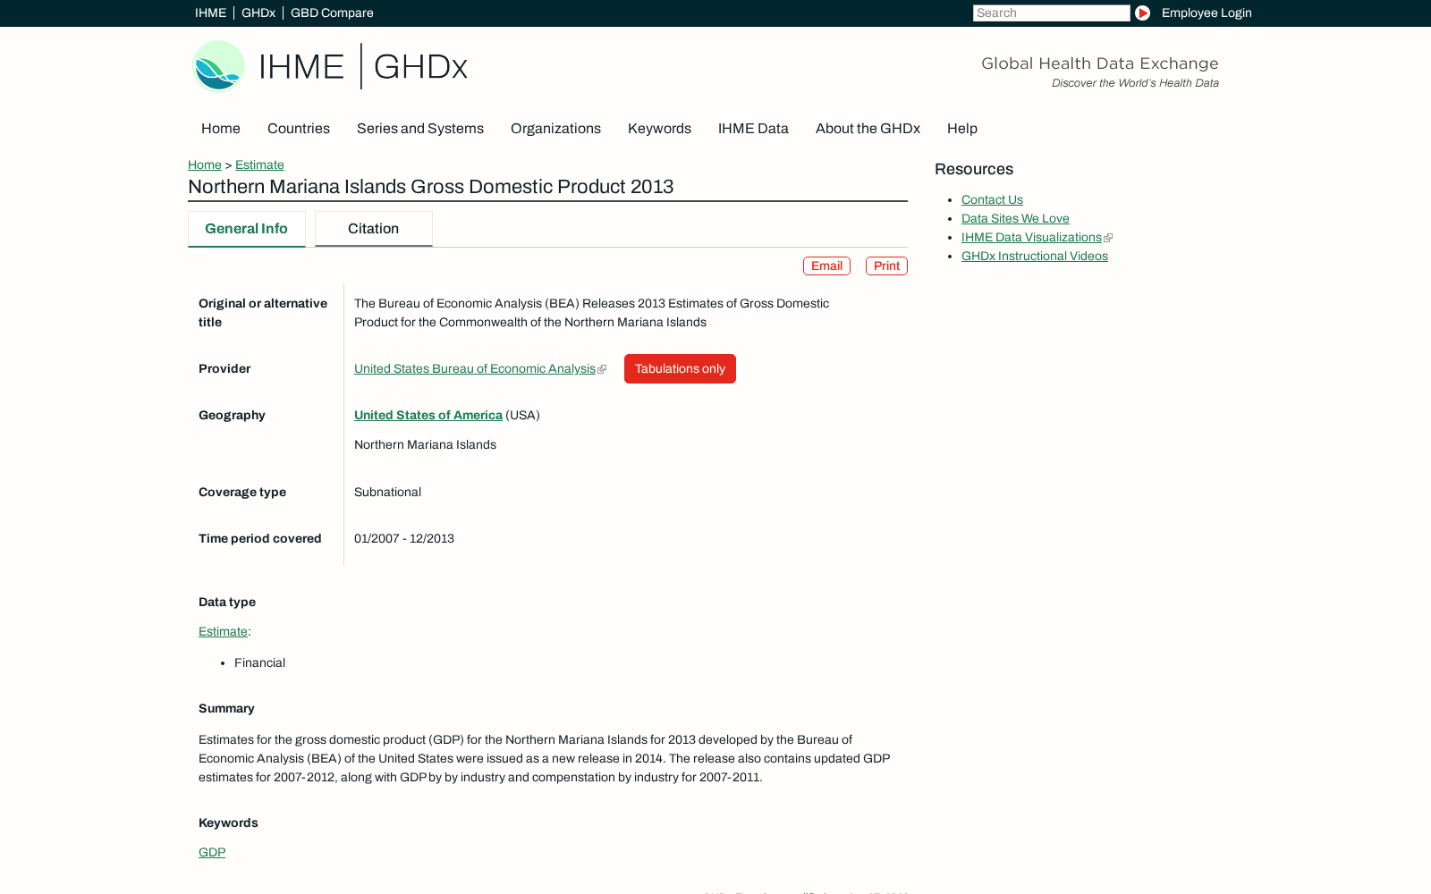Click the red search submit arrow icon
Viewport: 1431px width, 894px height.
tap(1142, 13)
